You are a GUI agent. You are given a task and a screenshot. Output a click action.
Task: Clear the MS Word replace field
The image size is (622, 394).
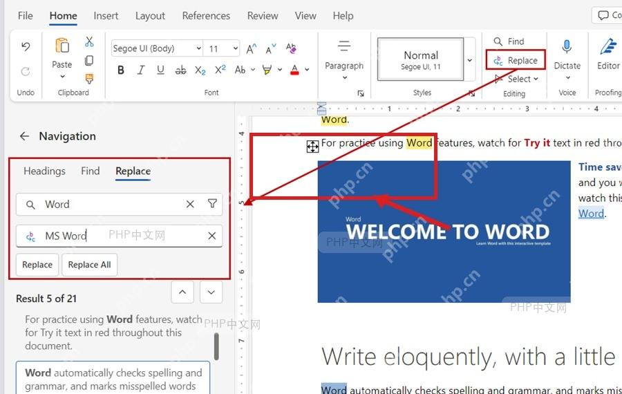(212, 236)
